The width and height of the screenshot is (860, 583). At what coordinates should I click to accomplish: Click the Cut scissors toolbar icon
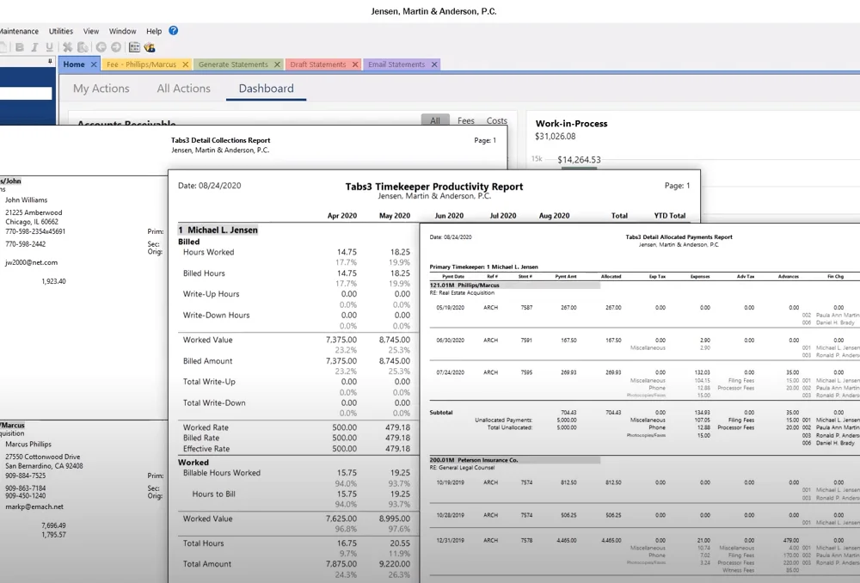67,47
